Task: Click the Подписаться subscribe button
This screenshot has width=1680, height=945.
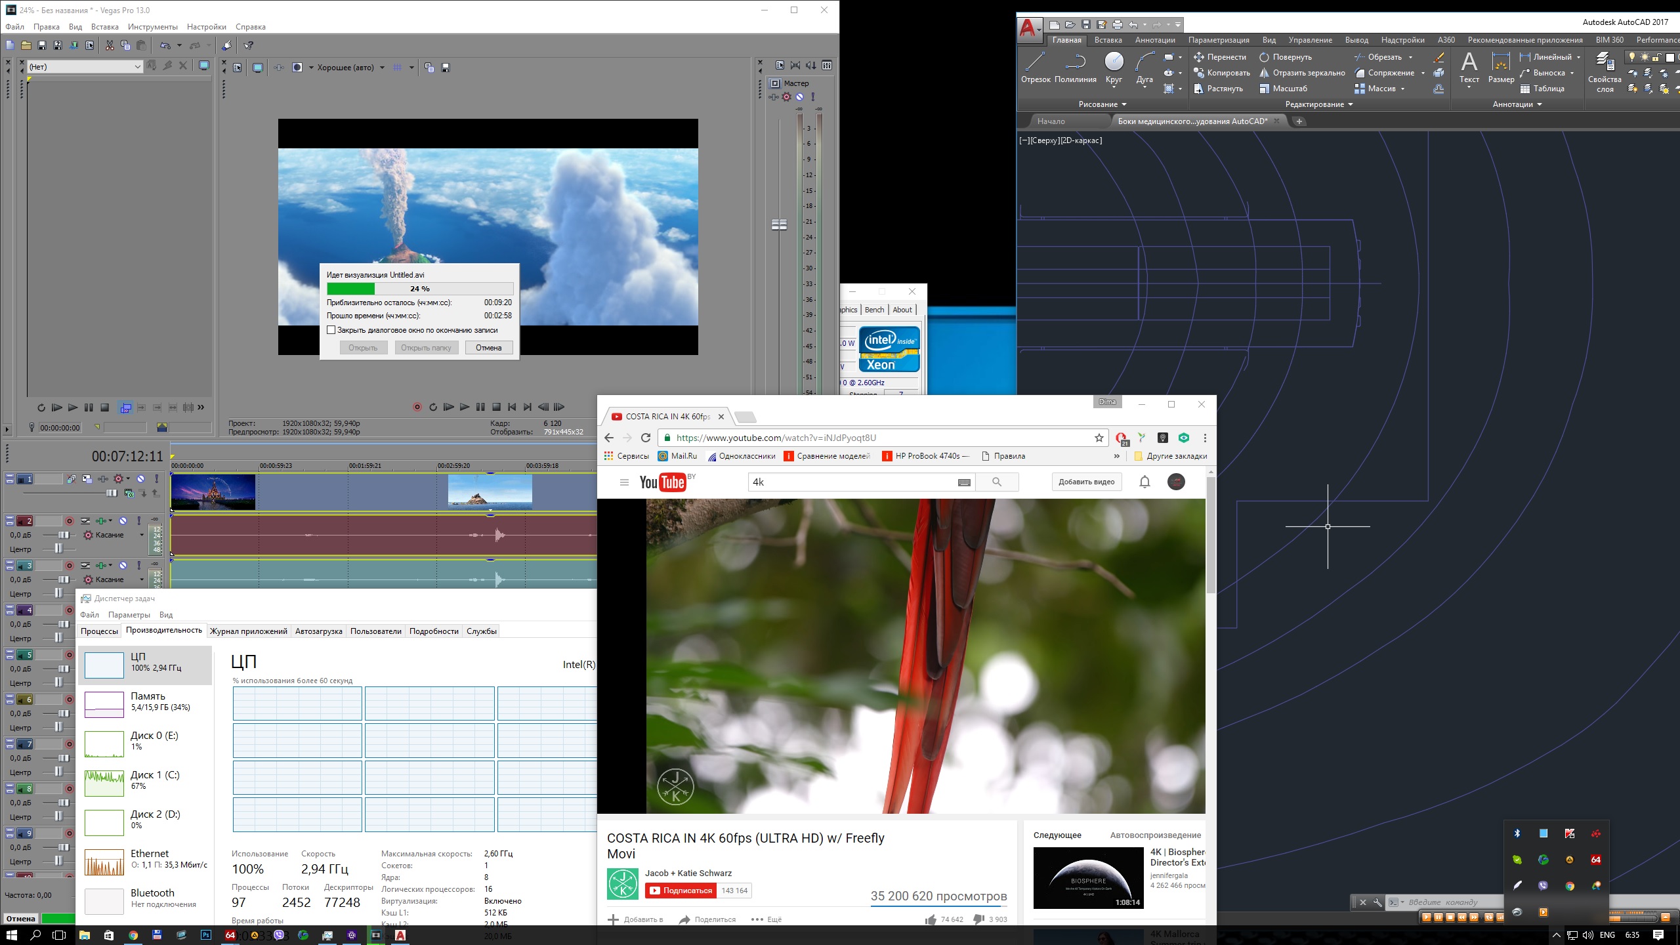Action: (x=681, y=891)
